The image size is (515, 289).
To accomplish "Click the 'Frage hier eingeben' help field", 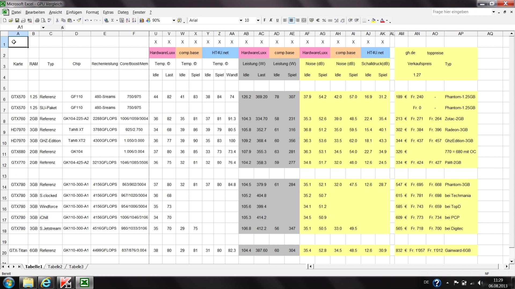I will 461,12.
